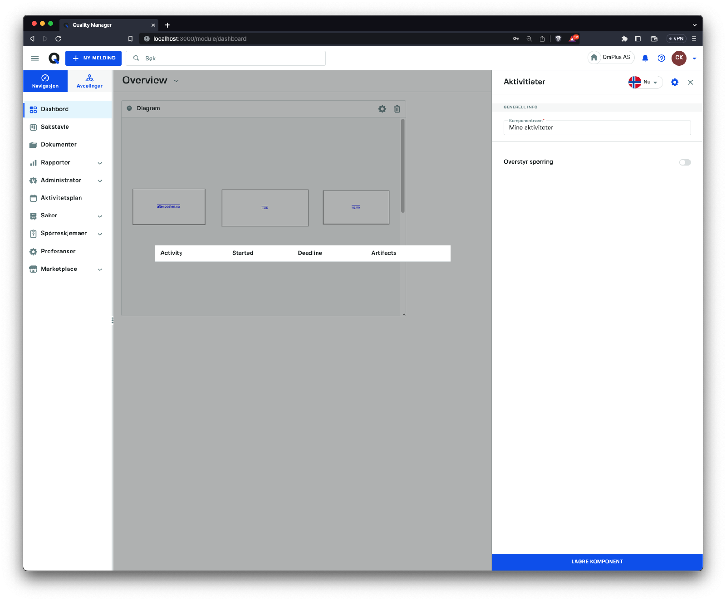Click the Ny melding button

pos(93,58)
